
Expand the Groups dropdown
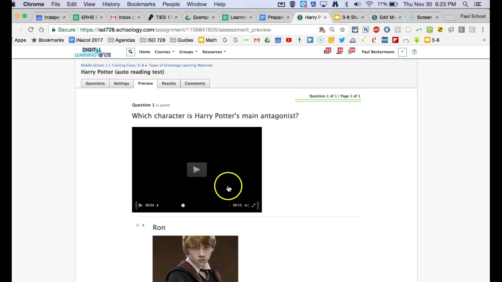point(188,52)
